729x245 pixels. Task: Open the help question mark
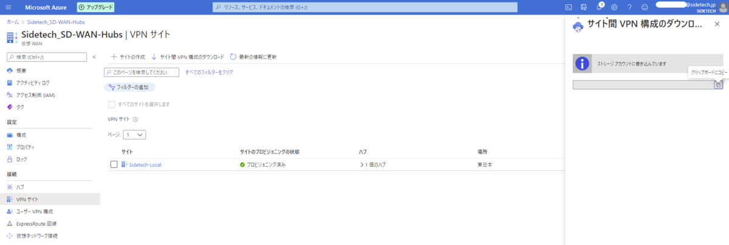click(629, 7)
